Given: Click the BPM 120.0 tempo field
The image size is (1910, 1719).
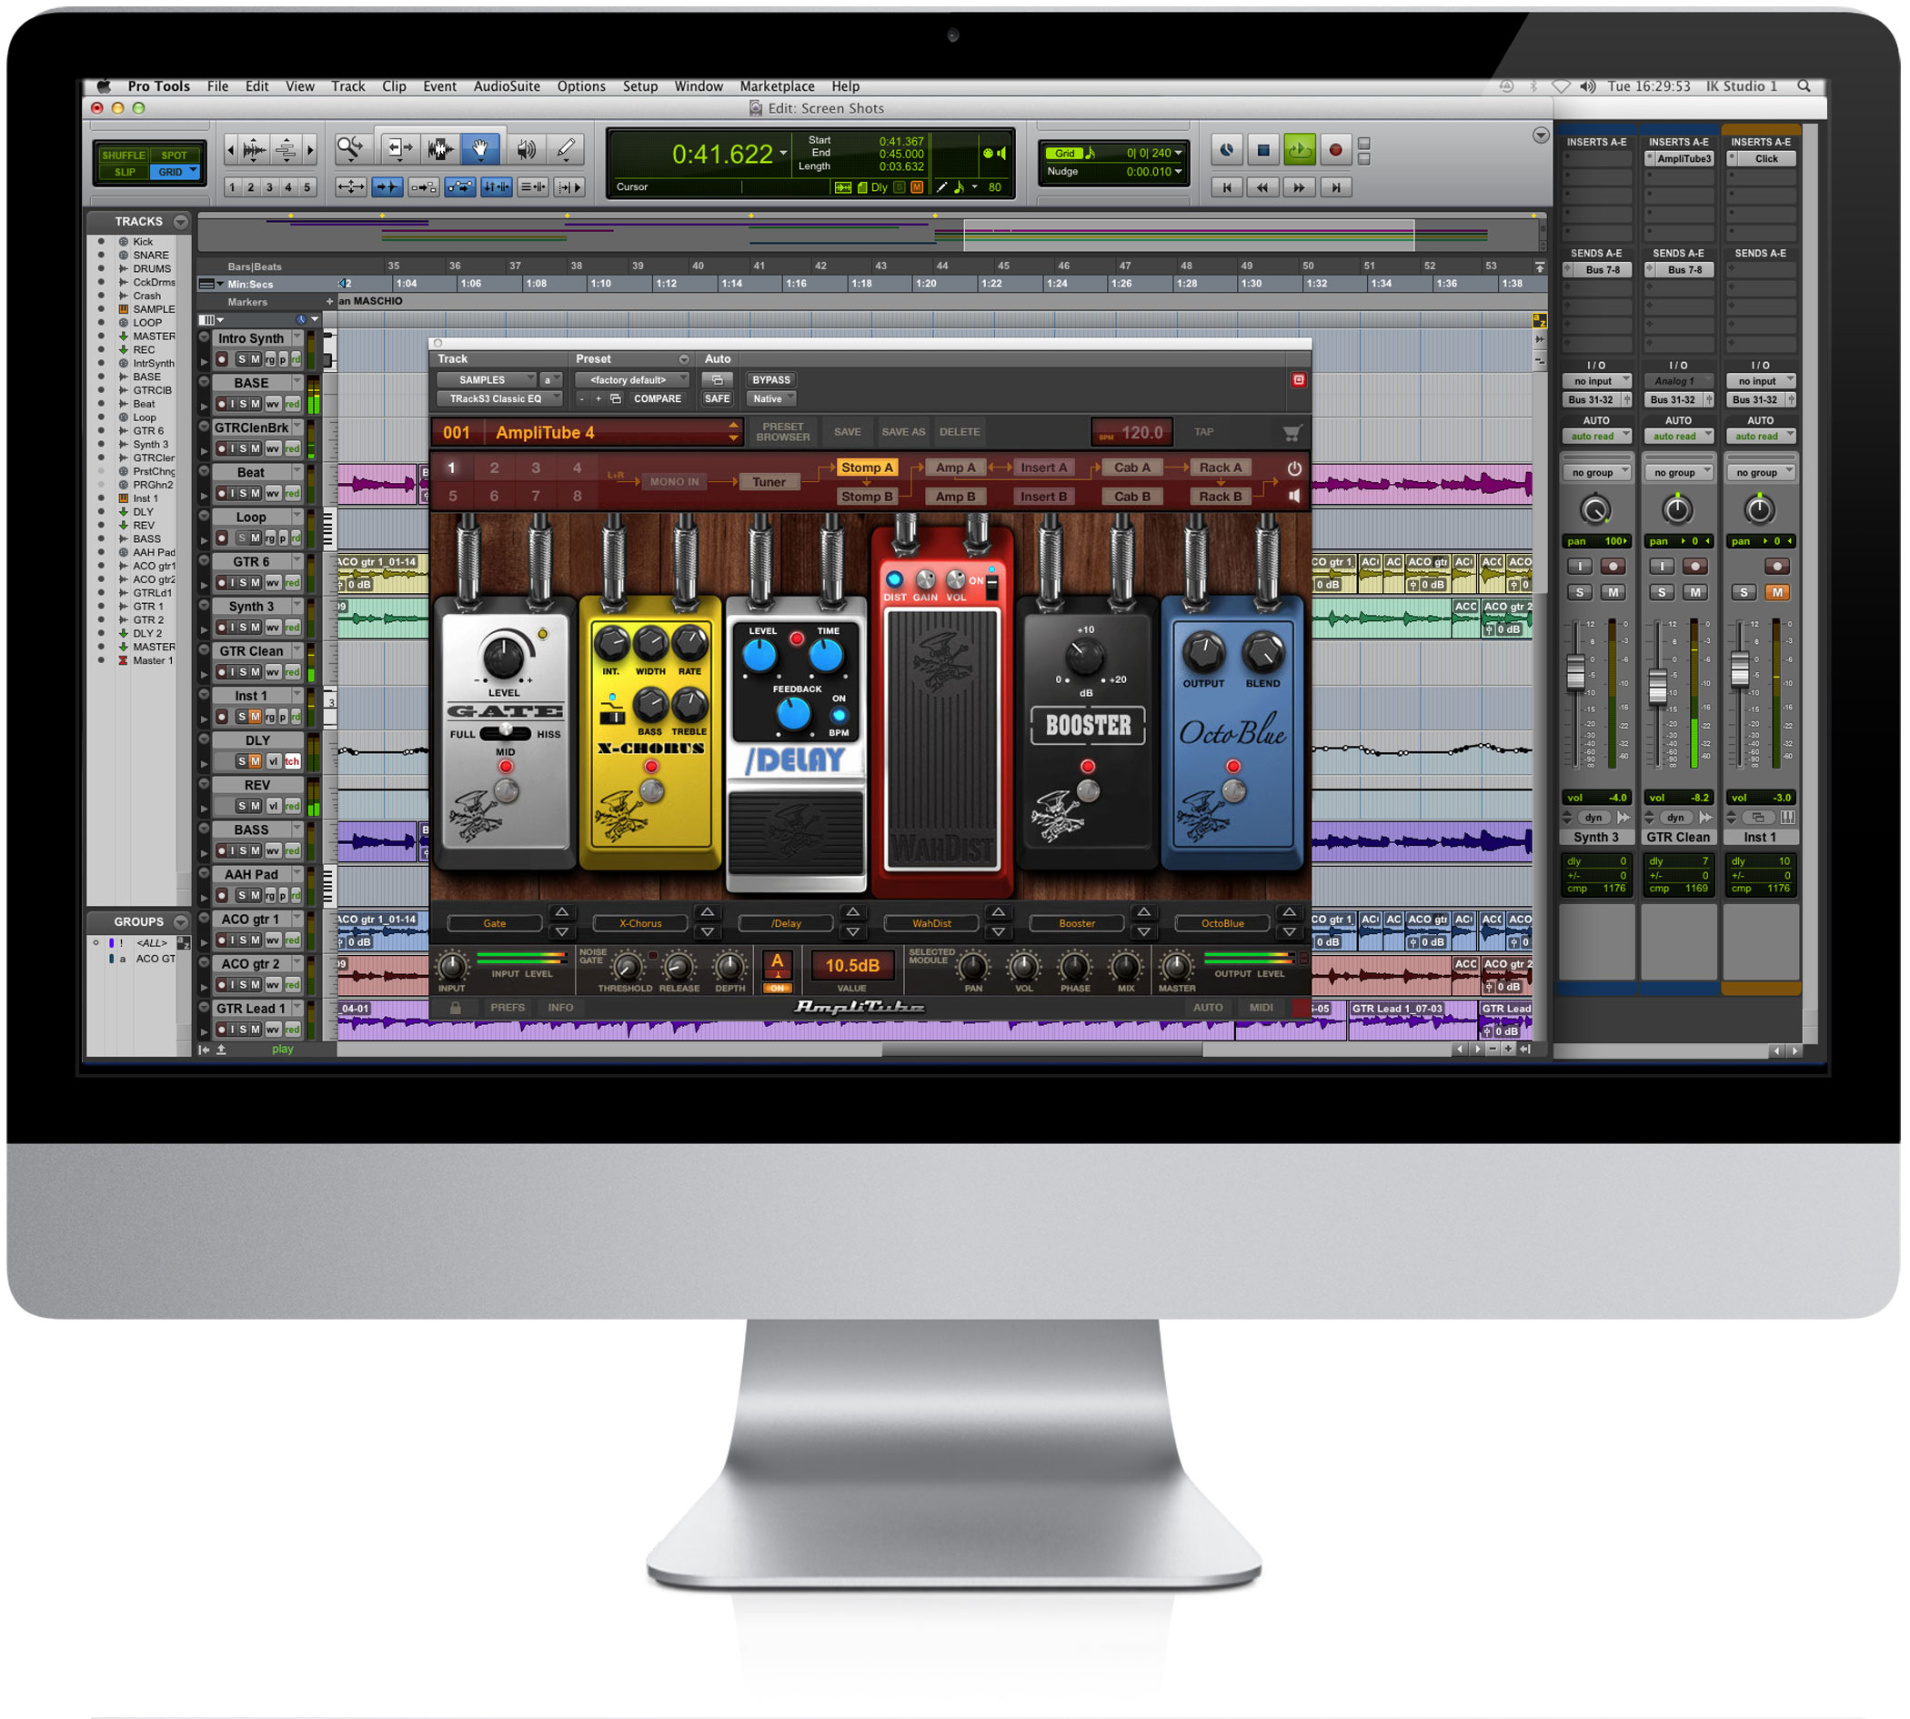Looking at the screenshot, I should coord(1131,433).
